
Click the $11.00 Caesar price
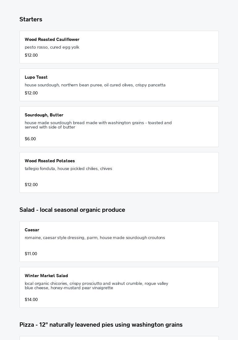click(x=31, y=254)
